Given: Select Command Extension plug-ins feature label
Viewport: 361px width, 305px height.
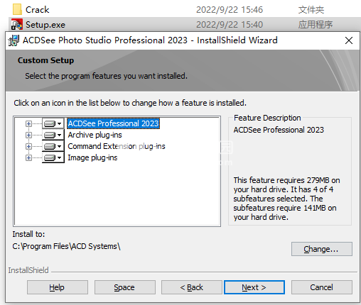Looking at the screenshot, I should [x=117, y=146].
